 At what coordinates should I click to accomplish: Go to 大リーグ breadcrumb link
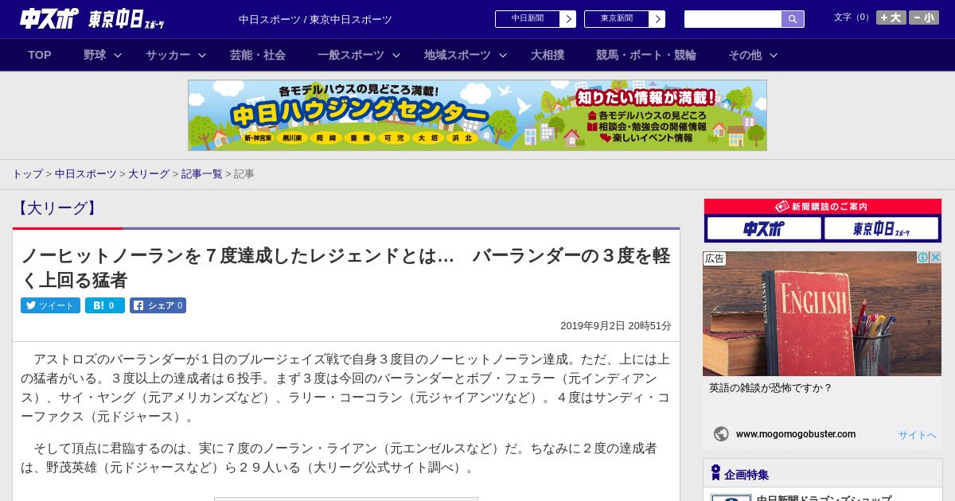pos(149,174)
